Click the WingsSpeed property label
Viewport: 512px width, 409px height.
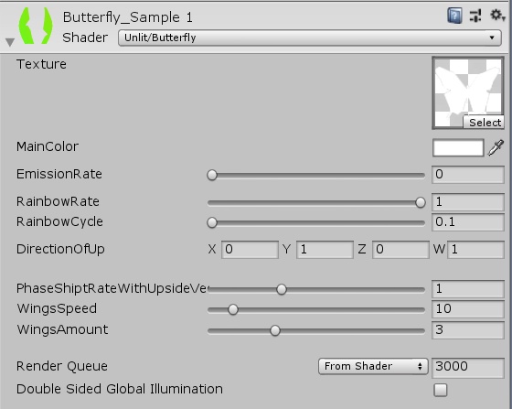pos(57,308)
